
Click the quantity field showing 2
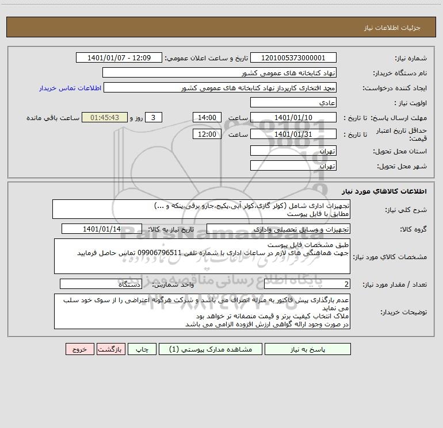click(x=307, y=284)
